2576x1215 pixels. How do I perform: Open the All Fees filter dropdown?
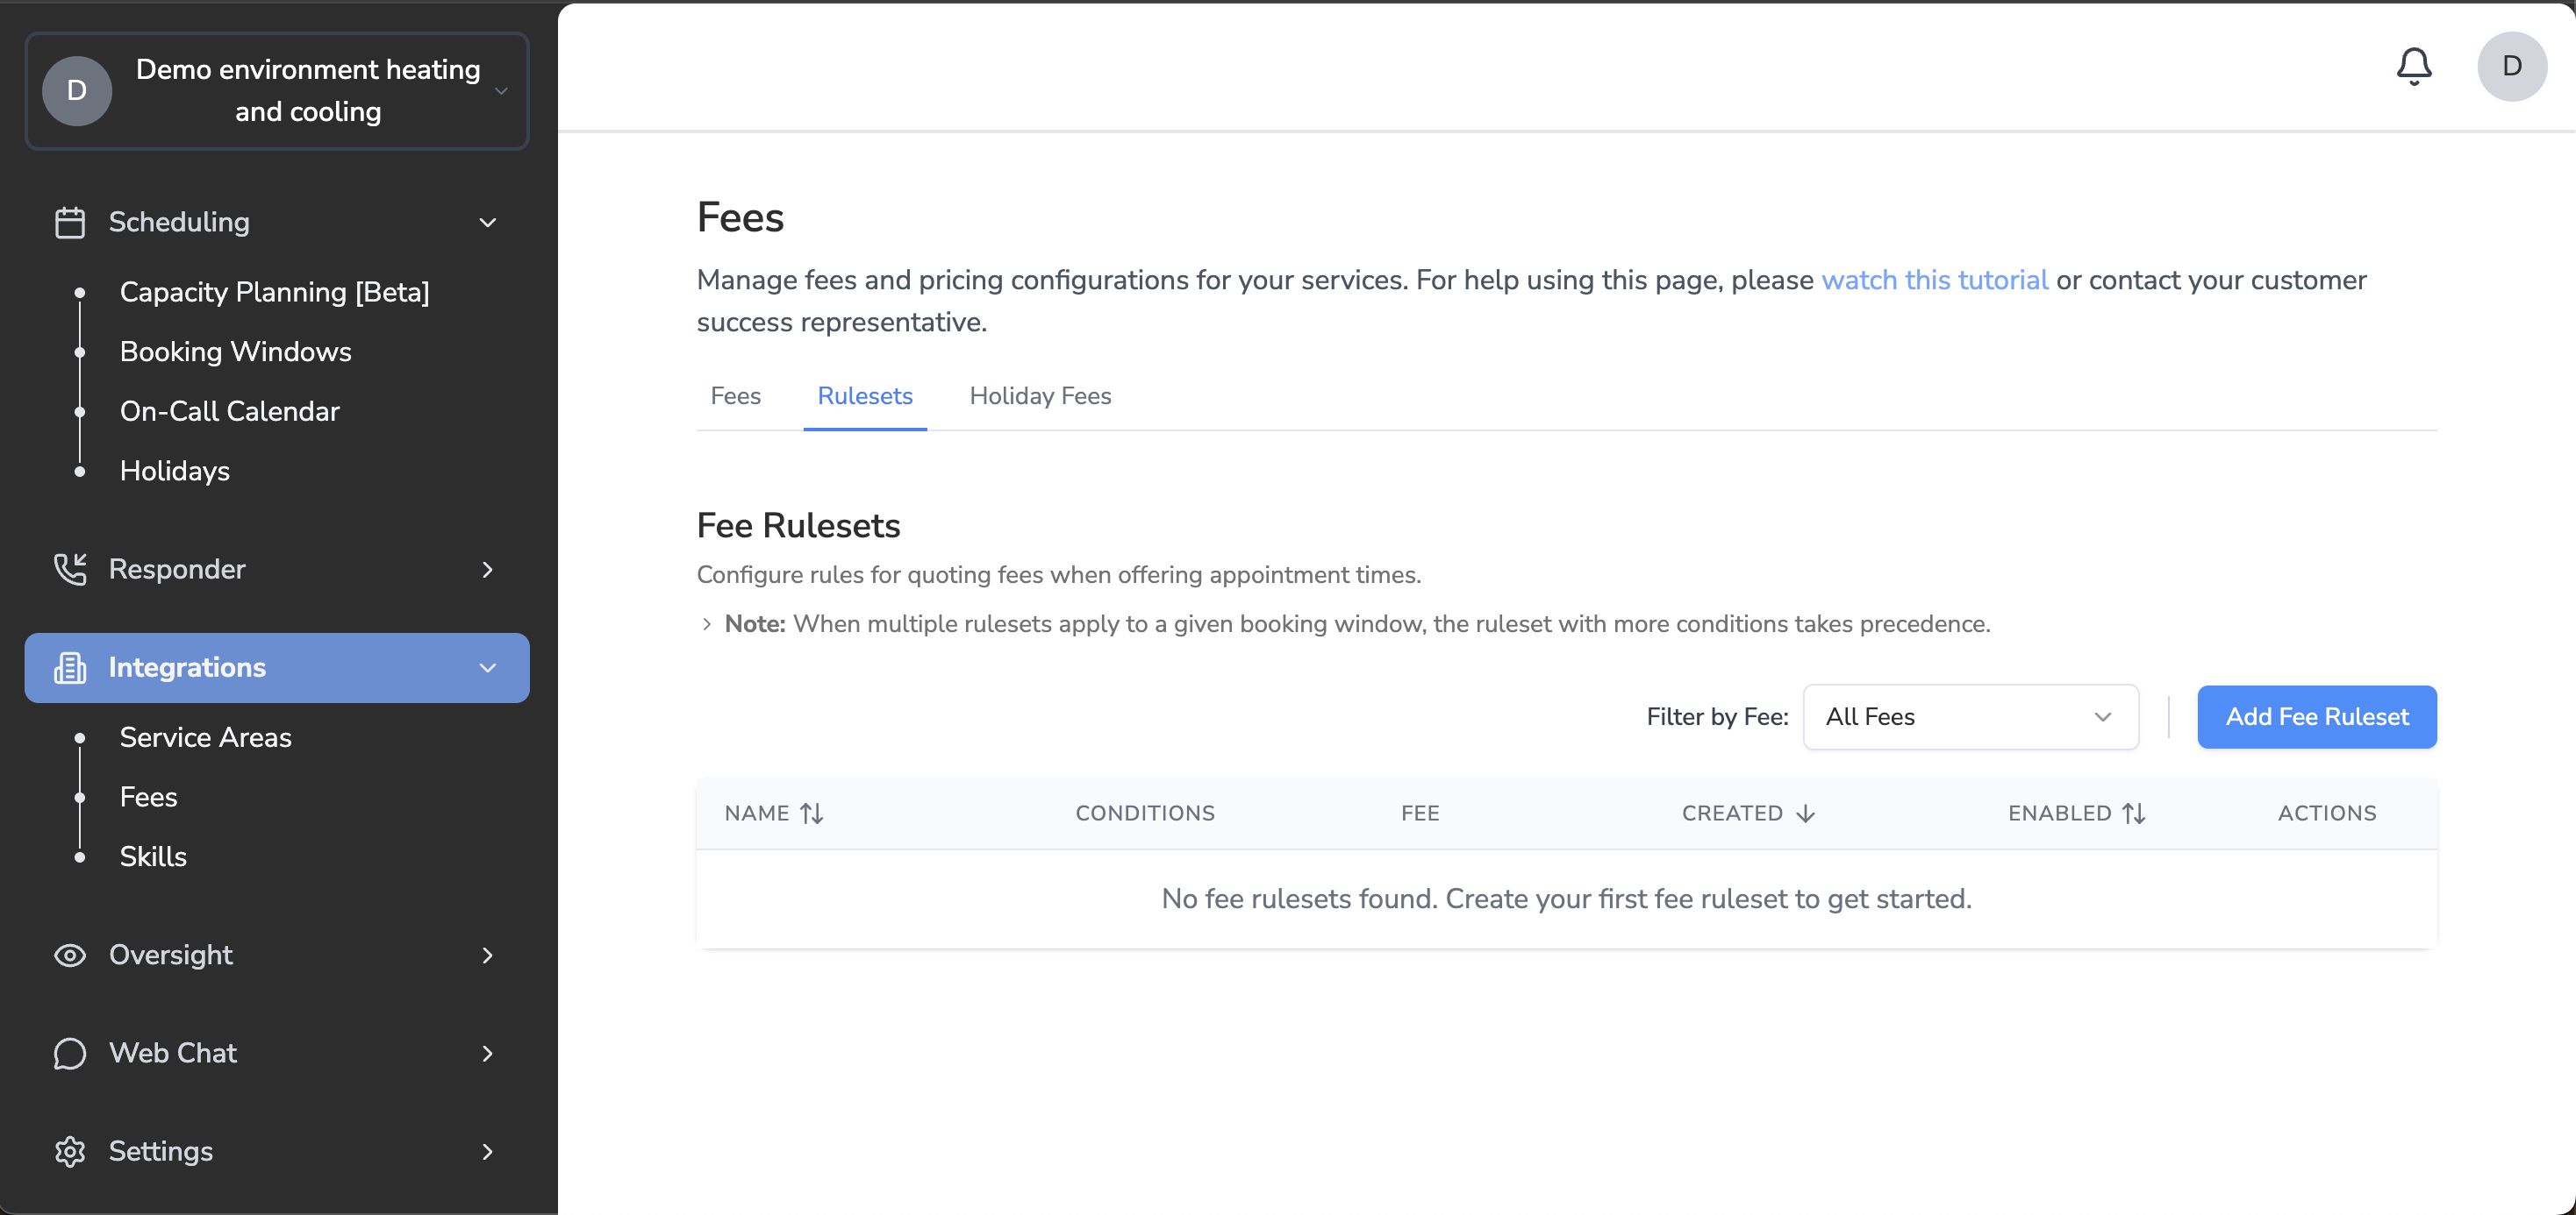(x=1969, y=716)
